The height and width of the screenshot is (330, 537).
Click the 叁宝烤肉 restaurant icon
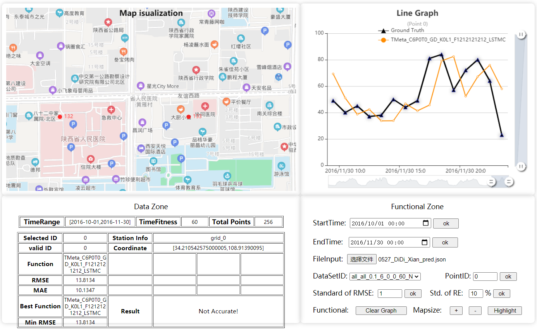[124, 52]
